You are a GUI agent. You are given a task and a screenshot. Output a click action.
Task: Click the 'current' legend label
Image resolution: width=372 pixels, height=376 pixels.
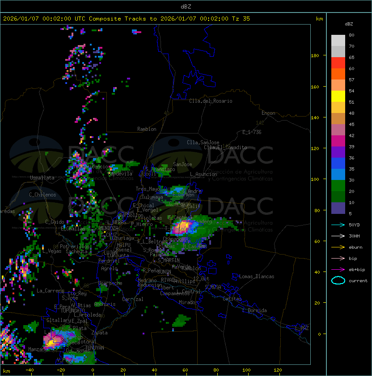358,280
